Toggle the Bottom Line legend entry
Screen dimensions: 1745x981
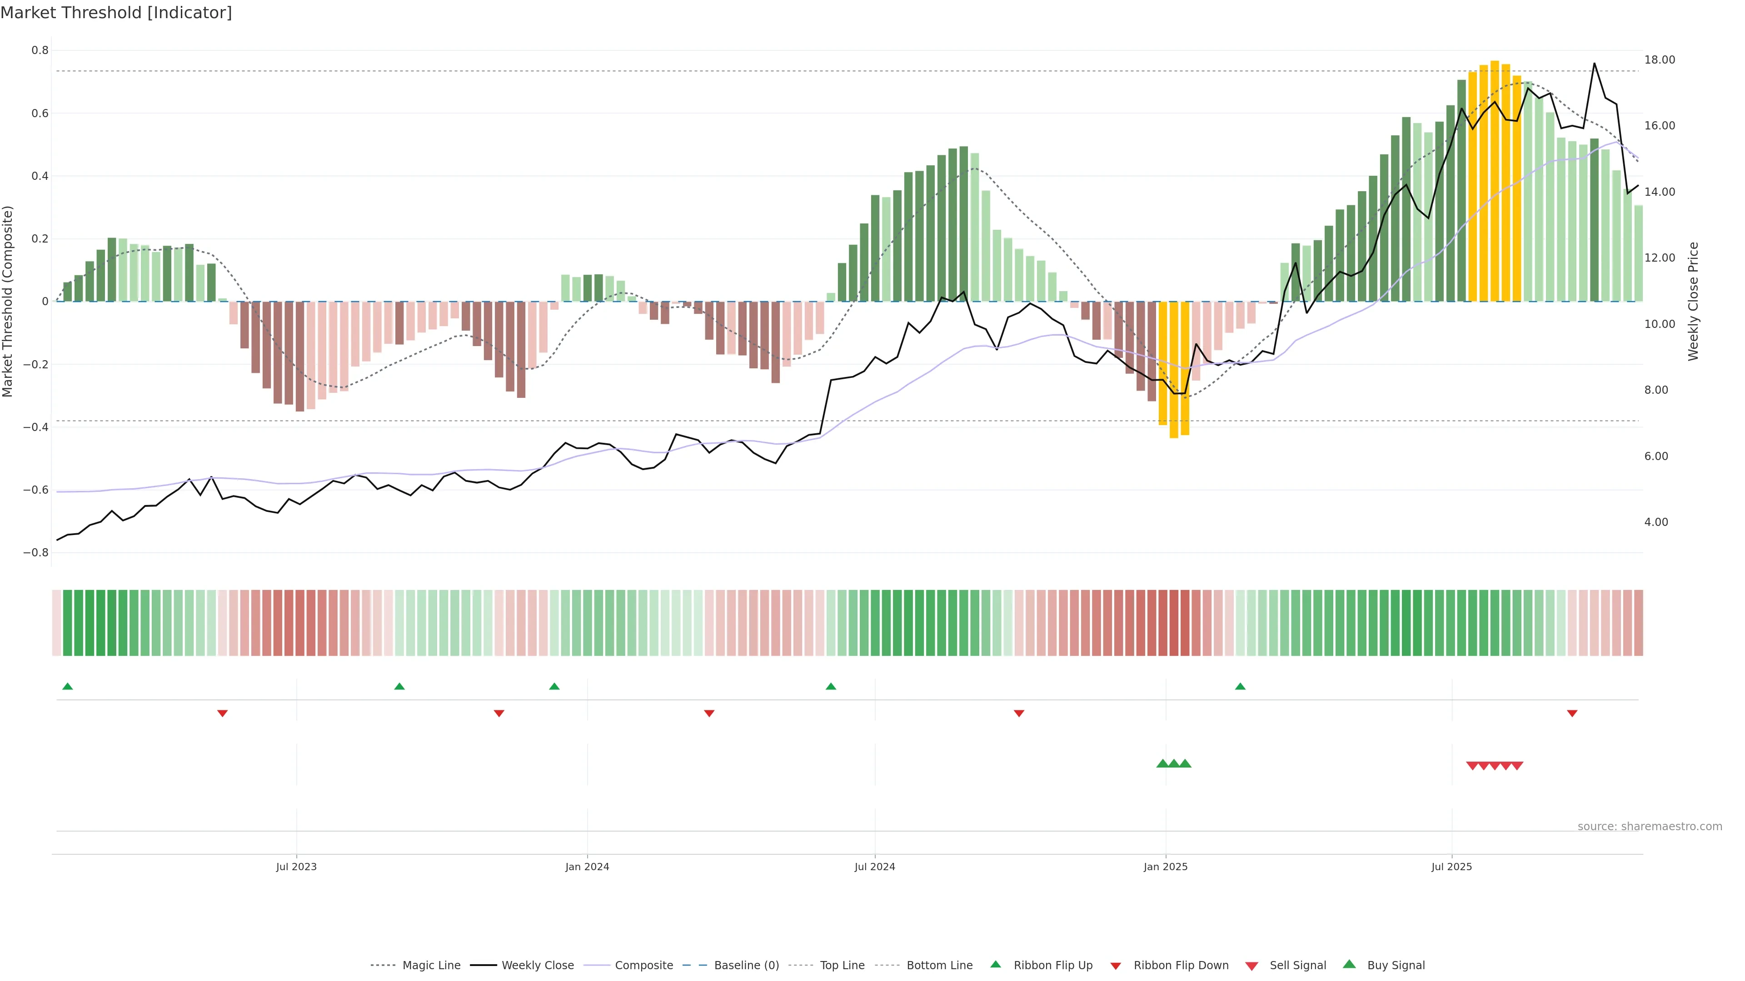tap(939, 966)
